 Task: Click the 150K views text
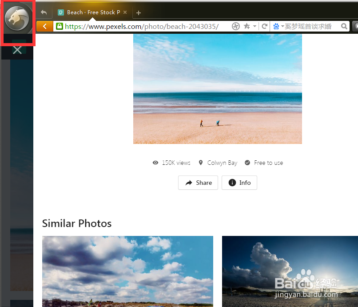click(x=176, y=163)
